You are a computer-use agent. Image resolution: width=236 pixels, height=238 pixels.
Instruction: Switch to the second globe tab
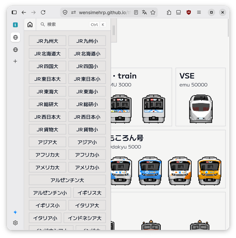coord(15,50)
